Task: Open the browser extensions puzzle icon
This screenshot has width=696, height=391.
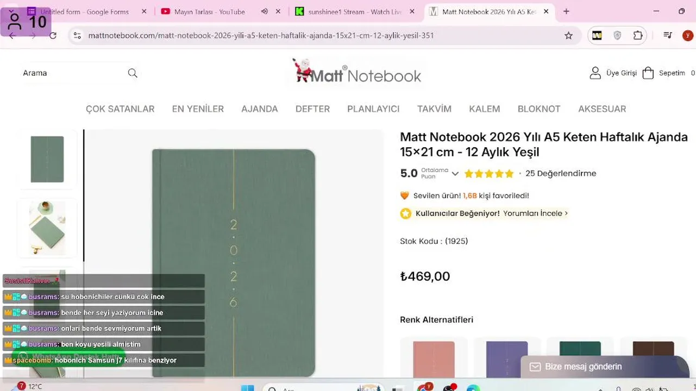Action: (638, 35)
